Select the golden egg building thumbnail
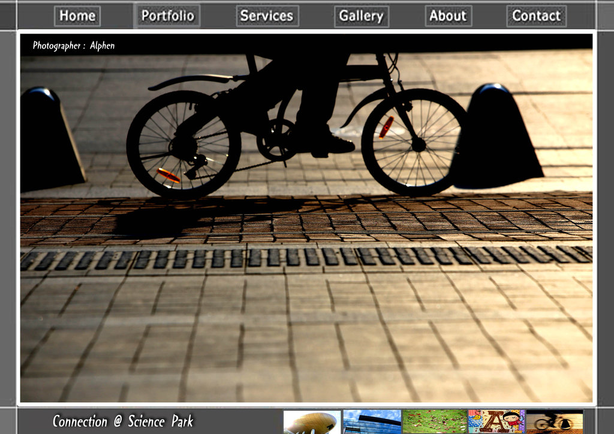This screenshot has height=434, width=614. tap(312, 422)
